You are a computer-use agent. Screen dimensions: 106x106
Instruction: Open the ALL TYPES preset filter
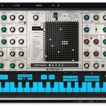pos(16,6)
